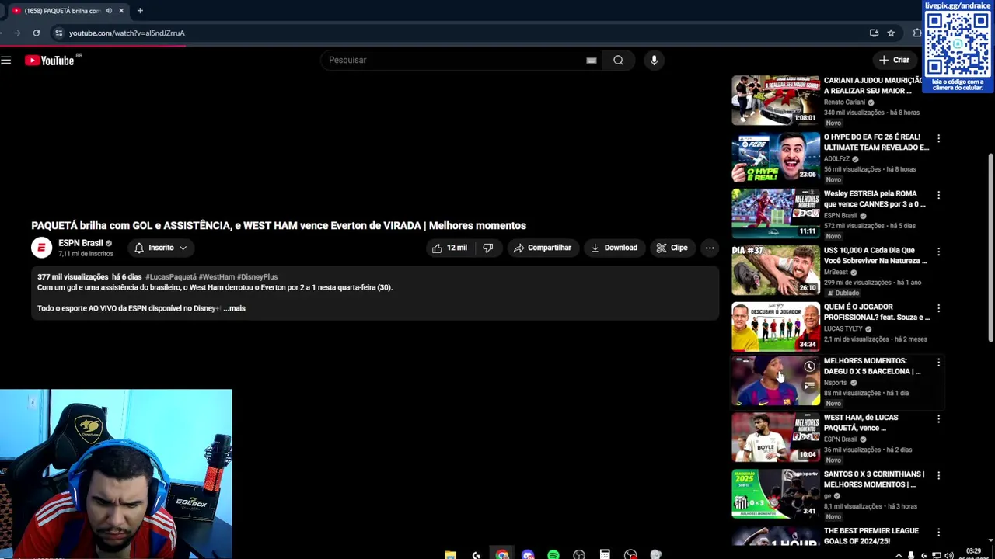The width and height of the screenshot is (995, 559).
Task: Open options menu for O HYPE DO EA FC 26
Action: tap(938, 138)
